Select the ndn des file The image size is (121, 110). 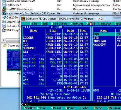pos(55,84)
